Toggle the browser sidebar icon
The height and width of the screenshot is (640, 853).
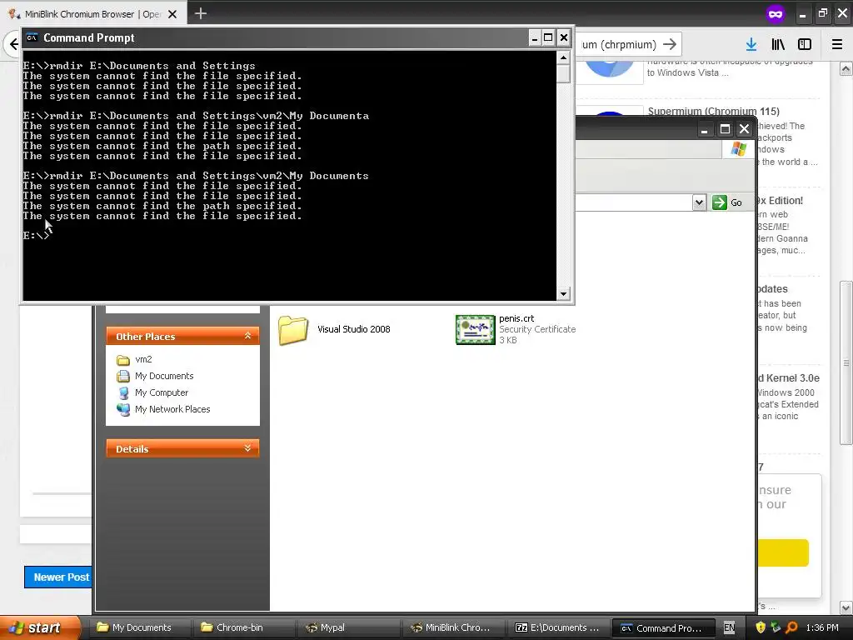[805, 45]
